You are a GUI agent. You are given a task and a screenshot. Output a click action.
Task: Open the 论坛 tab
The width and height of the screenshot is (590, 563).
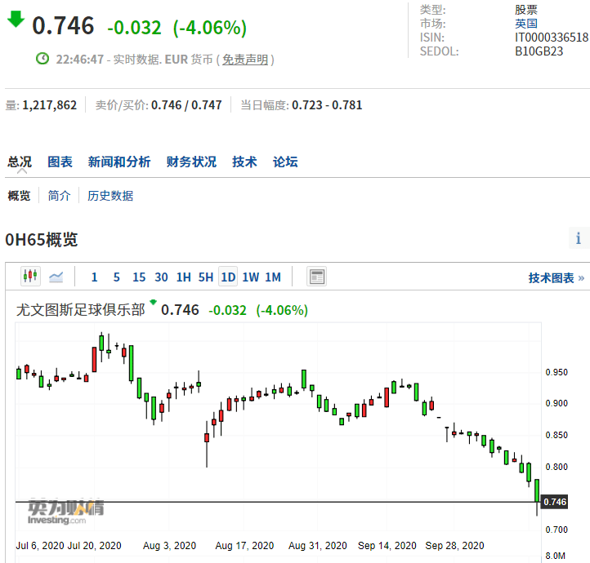point(285,162)
